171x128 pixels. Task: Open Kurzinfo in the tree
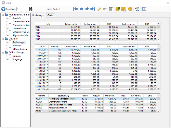[x=17, y=18]
